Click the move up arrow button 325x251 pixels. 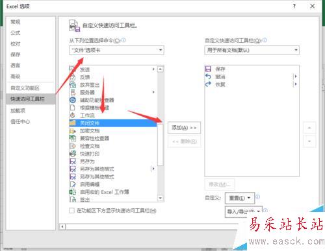point(309,128)
